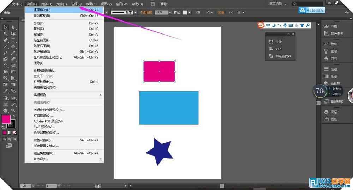The width and height of the screenshot is (353, 190).
Task: Open the Swatches panel icon
Action: (326, 44)
